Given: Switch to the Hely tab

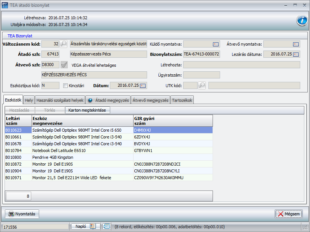Looking at the screenshot, I should (29, 100).
